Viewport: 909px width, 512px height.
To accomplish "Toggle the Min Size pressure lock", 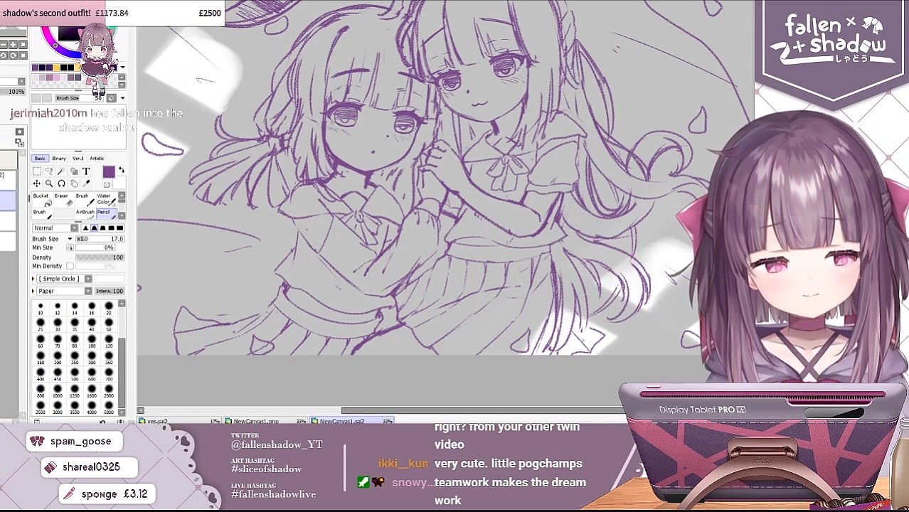I will point(69,247).
